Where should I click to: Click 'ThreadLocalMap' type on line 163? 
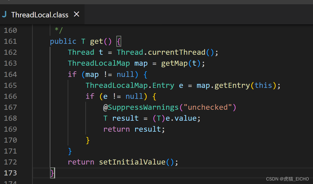pyautogui.click(x=99, y=63)
